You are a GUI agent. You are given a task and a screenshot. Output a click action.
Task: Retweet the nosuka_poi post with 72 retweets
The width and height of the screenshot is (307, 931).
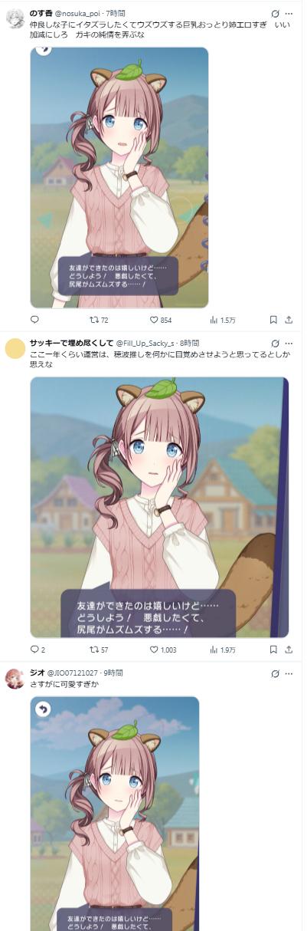[x=99, y=320]
